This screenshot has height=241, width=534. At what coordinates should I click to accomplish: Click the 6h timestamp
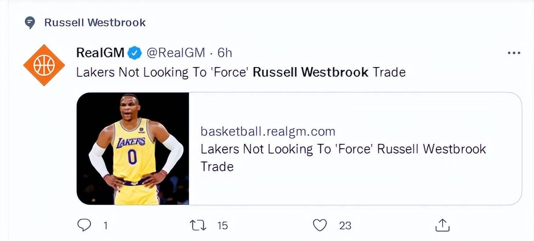click(x=225, y=53)
